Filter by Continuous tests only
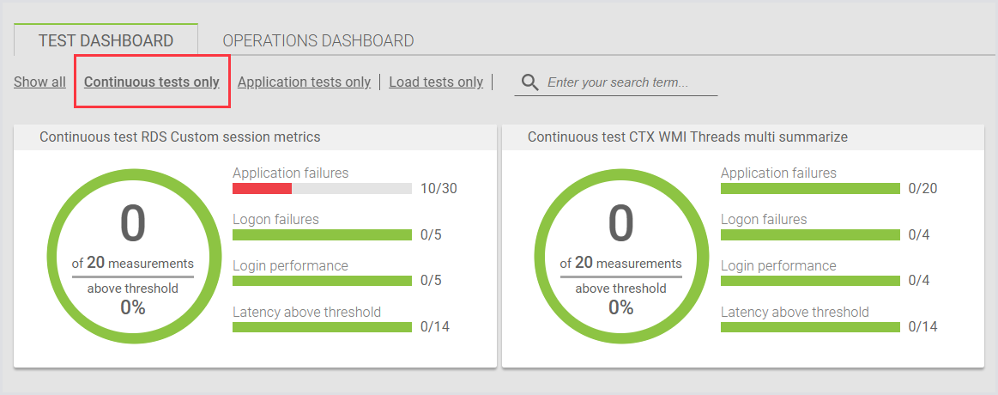Viewport: 998px width, 395px height. tap(152, 82)
